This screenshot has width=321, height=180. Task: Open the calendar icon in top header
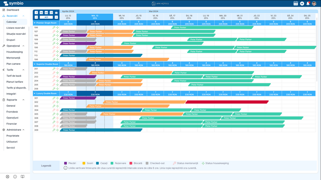pos(296,4)
